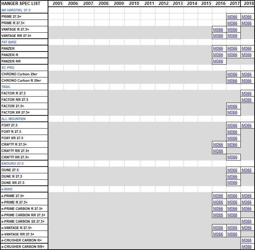The height and width of the screenshot is (250, 255).
Task: Open PANZER 2016 M066 hanger link
Action: (x=218, y=48)
